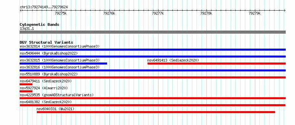Click the left arrowhead of the ruler
Screen dimensions: 295x125
pos(21,10)
